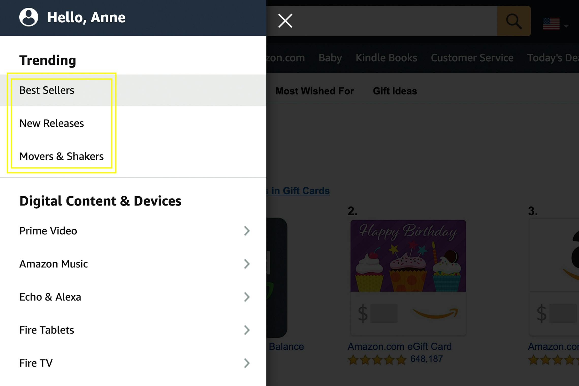
Task: Click the Hello, Anne greeting
Action: pos(86,18)
